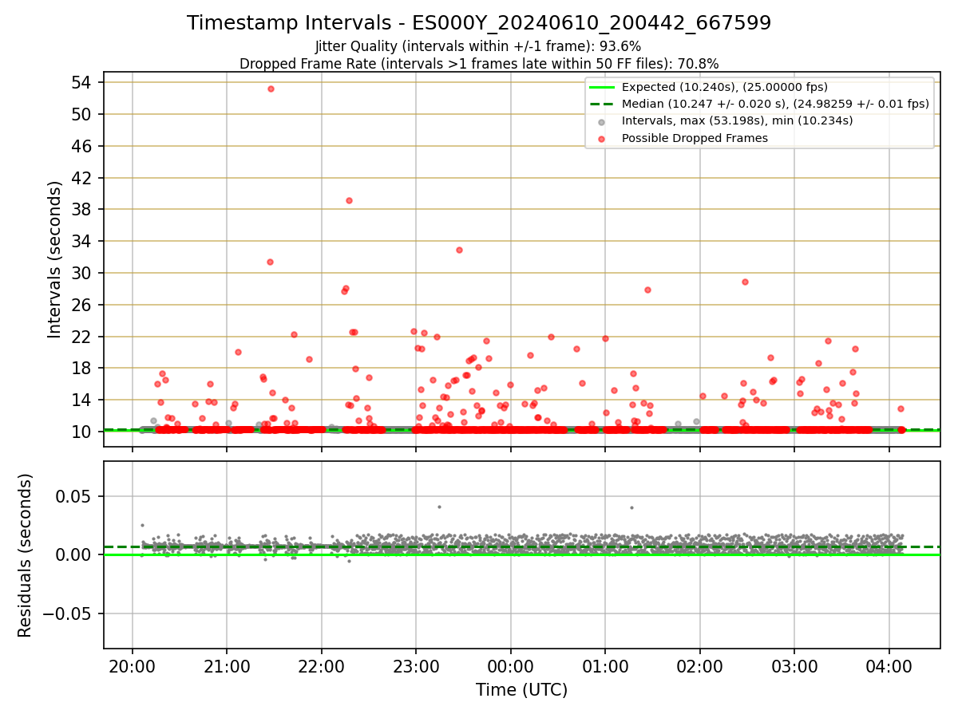Viewport: 958px width, 718px height.
Task: Click the gray marker icon beside 'Intervals, max' in legend
Action: click(x=602, y=121)
